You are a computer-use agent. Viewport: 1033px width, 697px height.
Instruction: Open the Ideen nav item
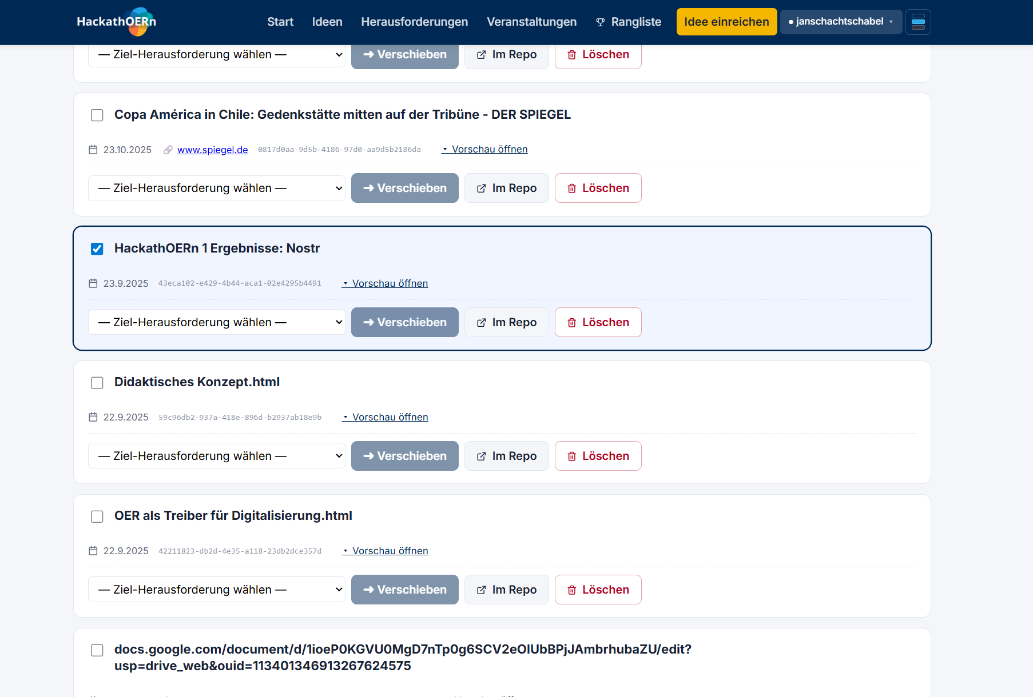tap(327, 22)
